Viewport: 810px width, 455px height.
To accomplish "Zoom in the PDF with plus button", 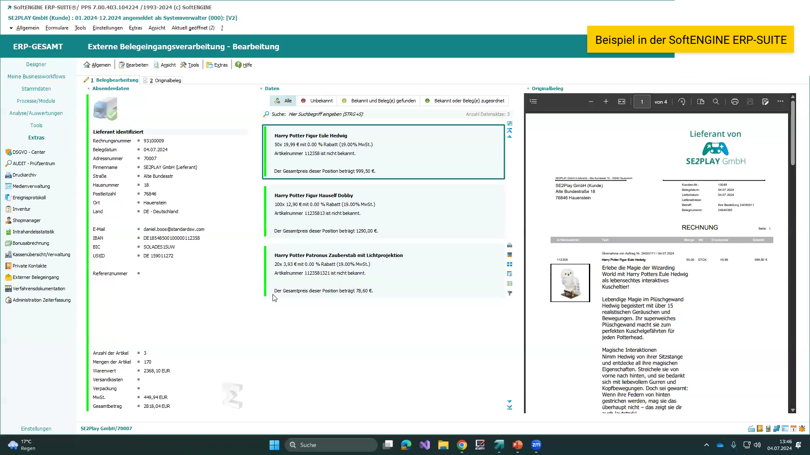I will click(x=606, y=102).
